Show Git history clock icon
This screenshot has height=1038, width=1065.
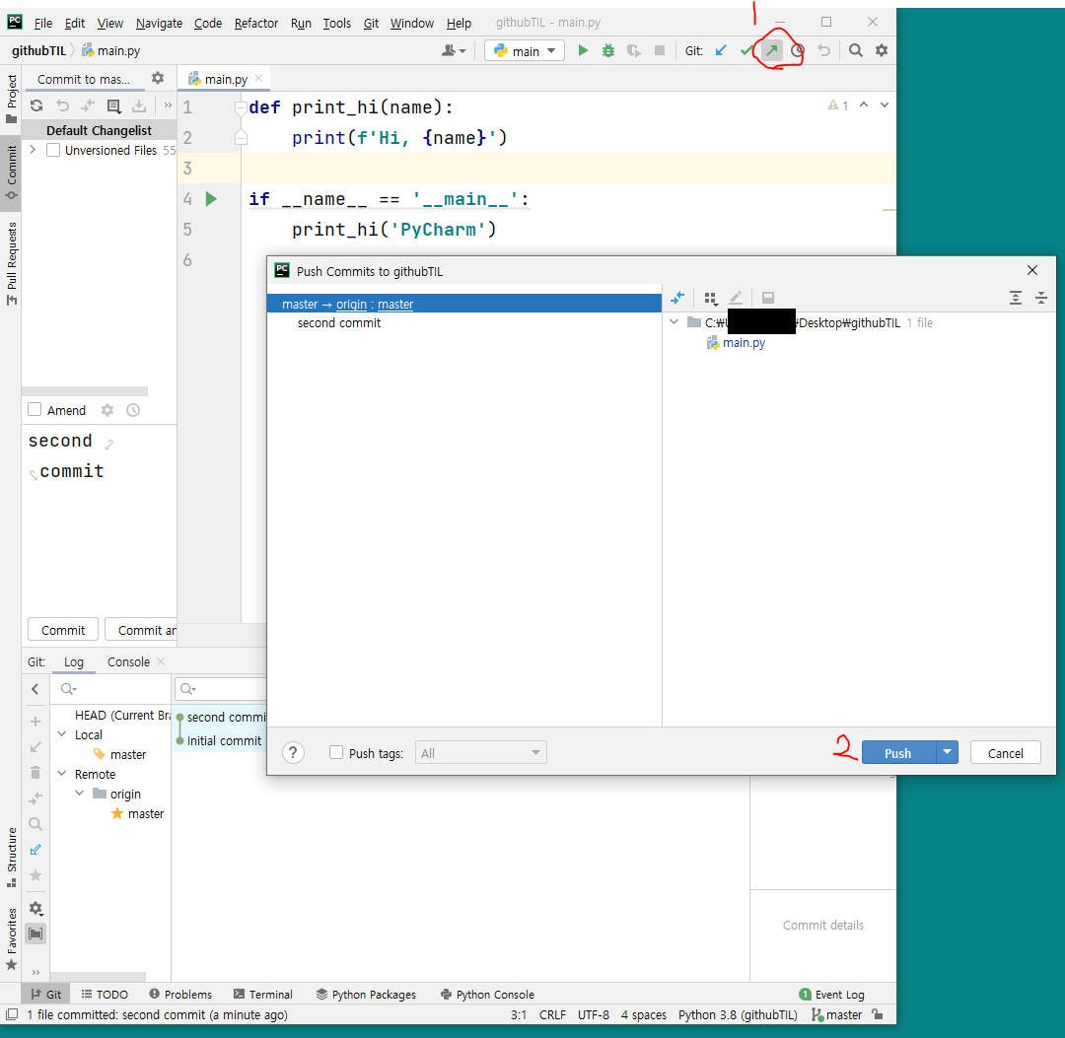pyautogui.click(x=798, y=50)
